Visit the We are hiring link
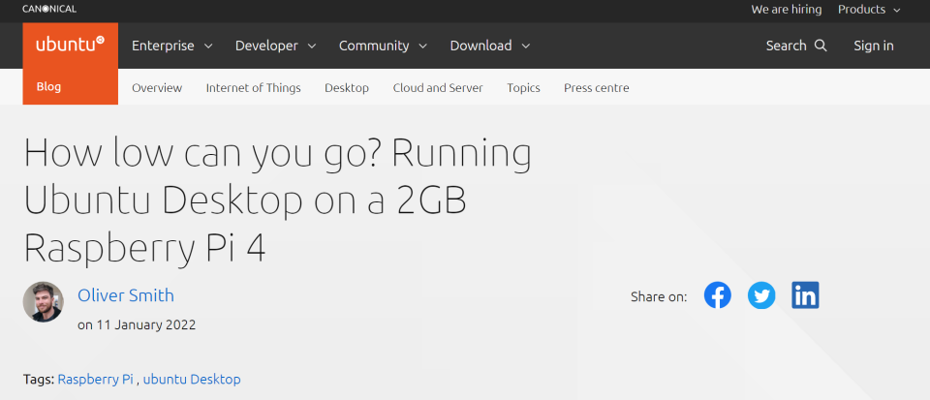The image size is (930, 400). (x=786, y=10)
